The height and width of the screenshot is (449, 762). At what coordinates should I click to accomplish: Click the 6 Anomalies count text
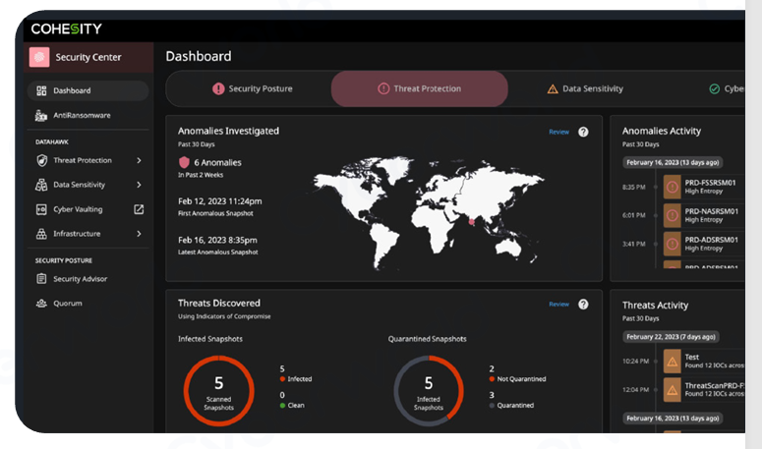[x=217, y=163]
